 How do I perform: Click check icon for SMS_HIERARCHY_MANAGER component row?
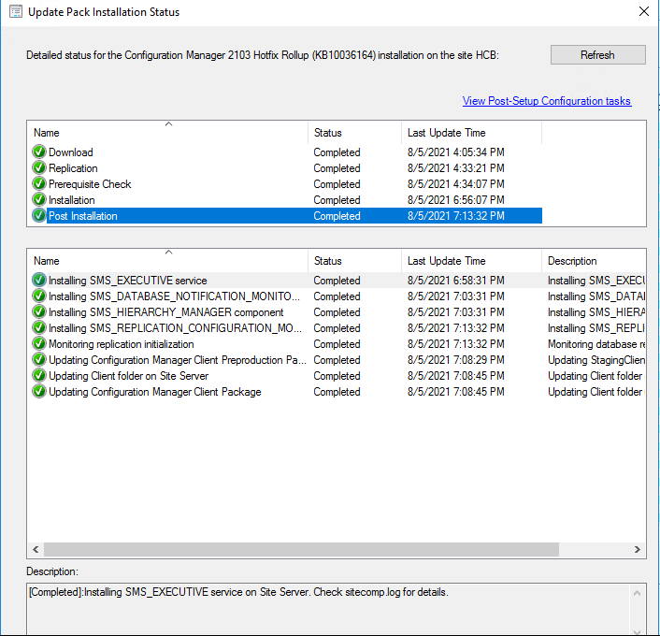[39, 312]
